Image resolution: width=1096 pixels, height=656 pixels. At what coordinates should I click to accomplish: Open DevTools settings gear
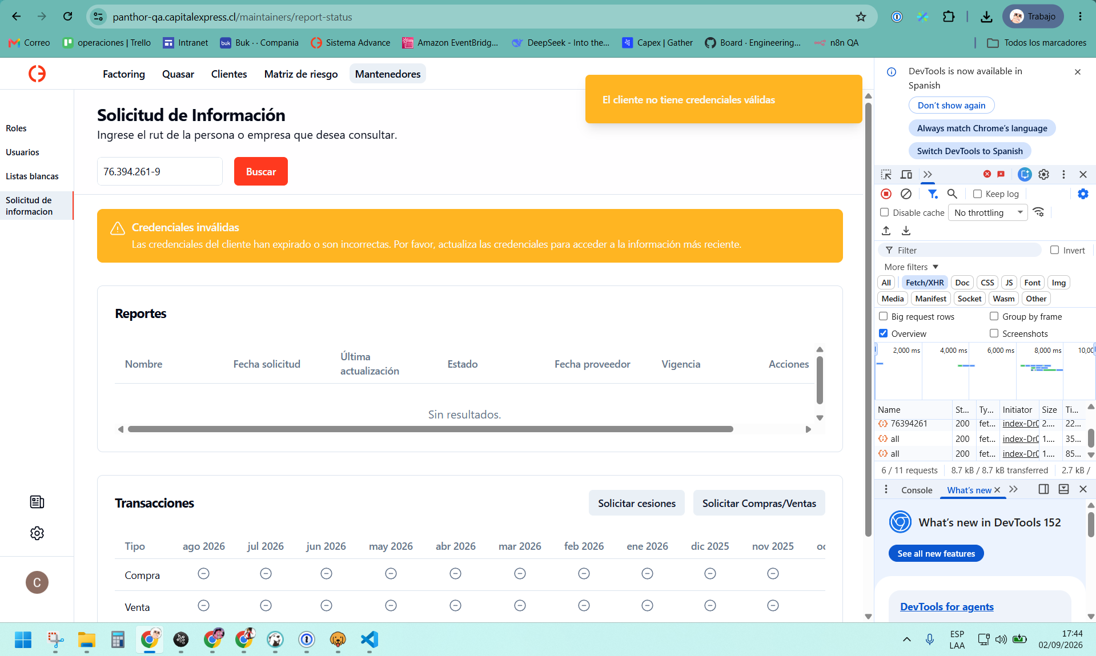tap(1044, 174)
